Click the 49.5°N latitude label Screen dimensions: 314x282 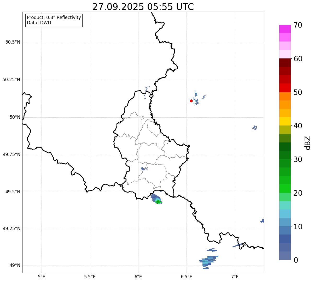pyautogui.click(x=13, y=192)
